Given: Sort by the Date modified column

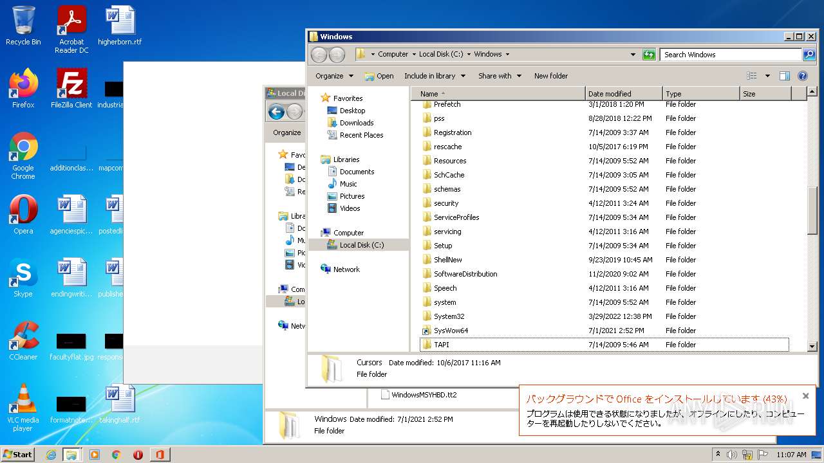Looking at the screenshot, I should point(624,94).
